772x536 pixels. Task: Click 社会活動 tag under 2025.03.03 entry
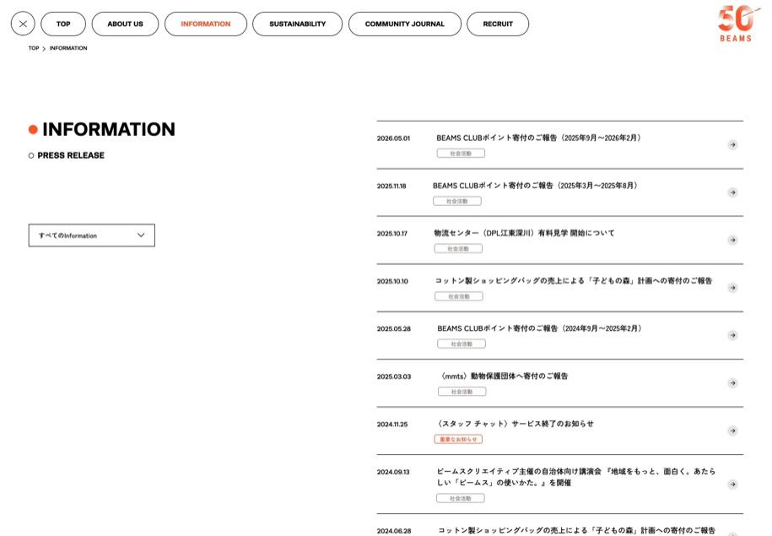click(x=462, y=392)
